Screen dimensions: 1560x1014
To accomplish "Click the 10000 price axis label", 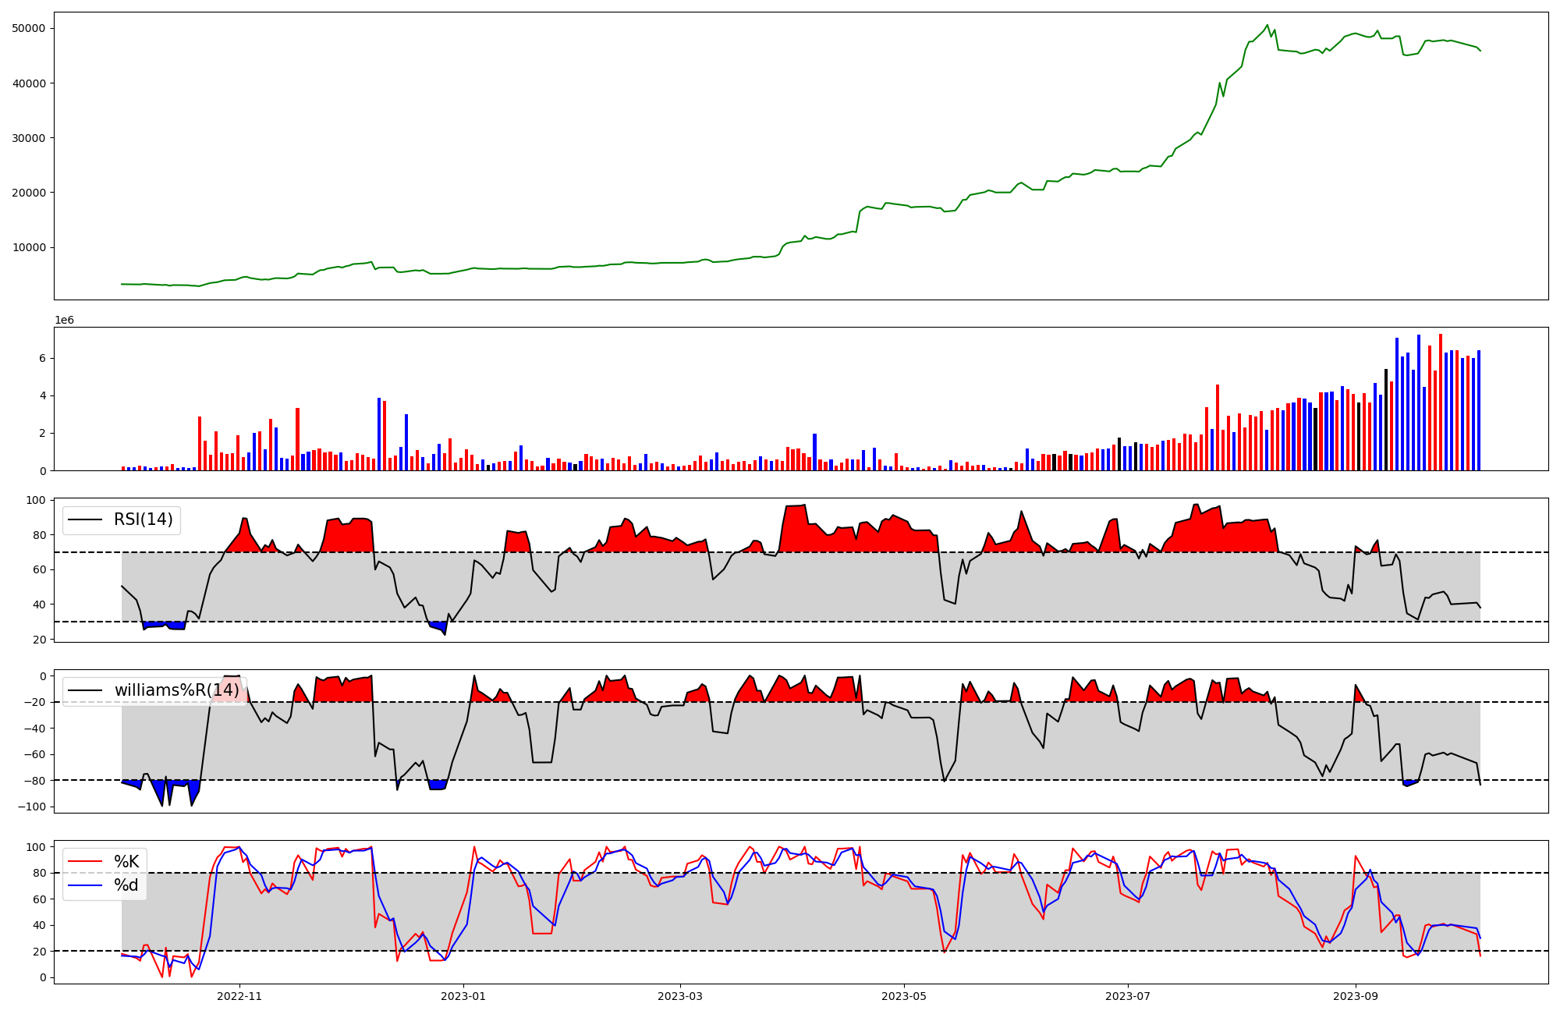I will tap(29, 248).
